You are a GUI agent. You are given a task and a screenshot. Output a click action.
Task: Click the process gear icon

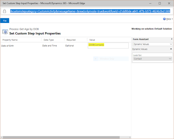tap(5, 32)
